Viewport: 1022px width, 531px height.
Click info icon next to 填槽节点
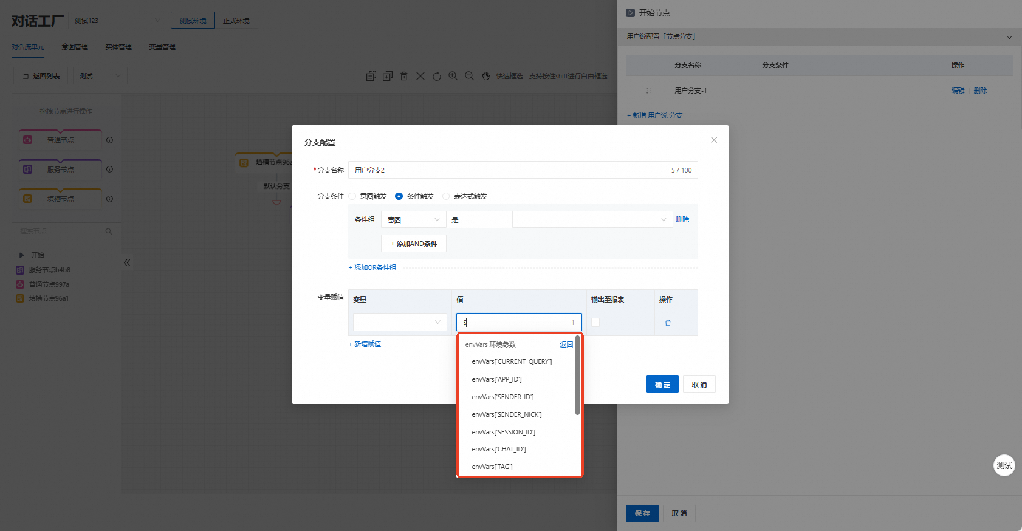point(110,199)
